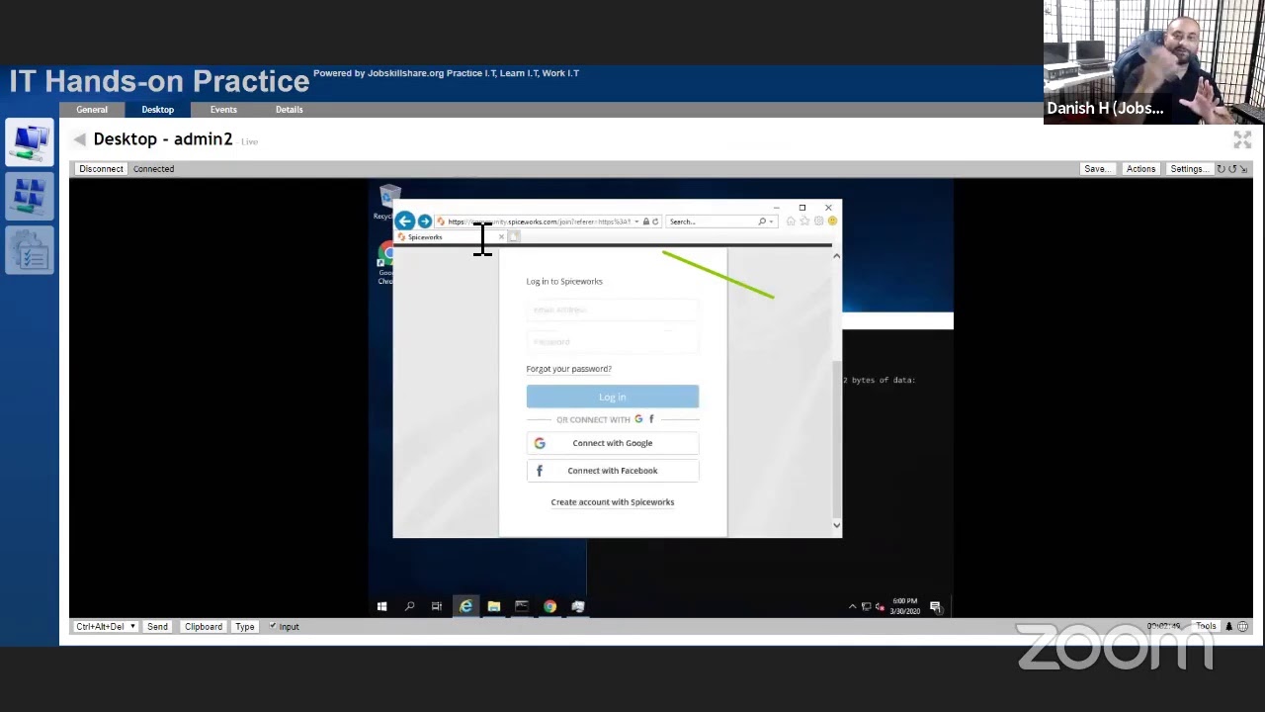Open Forgot your password link
The width and height of the screenshot is (1265, 712).
(x=569, y=369)
